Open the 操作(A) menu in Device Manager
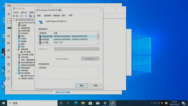Screen dimensions: 188x106 click(24, 12)
